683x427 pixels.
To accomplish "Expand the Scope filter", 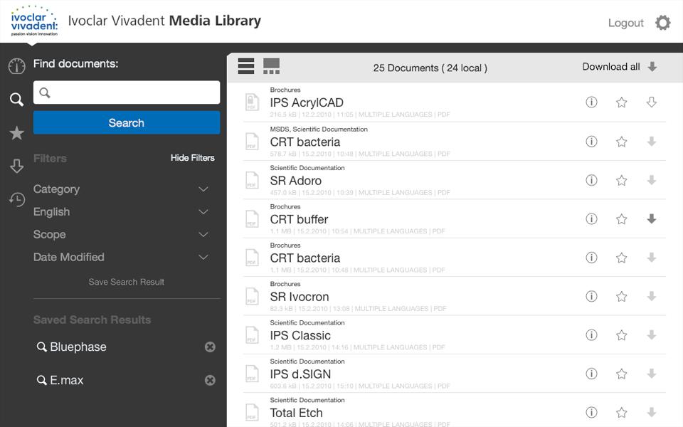I will click(x=121, y=234).
